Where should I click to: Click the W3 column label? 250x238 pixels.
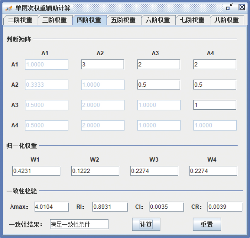coord(154,159)
